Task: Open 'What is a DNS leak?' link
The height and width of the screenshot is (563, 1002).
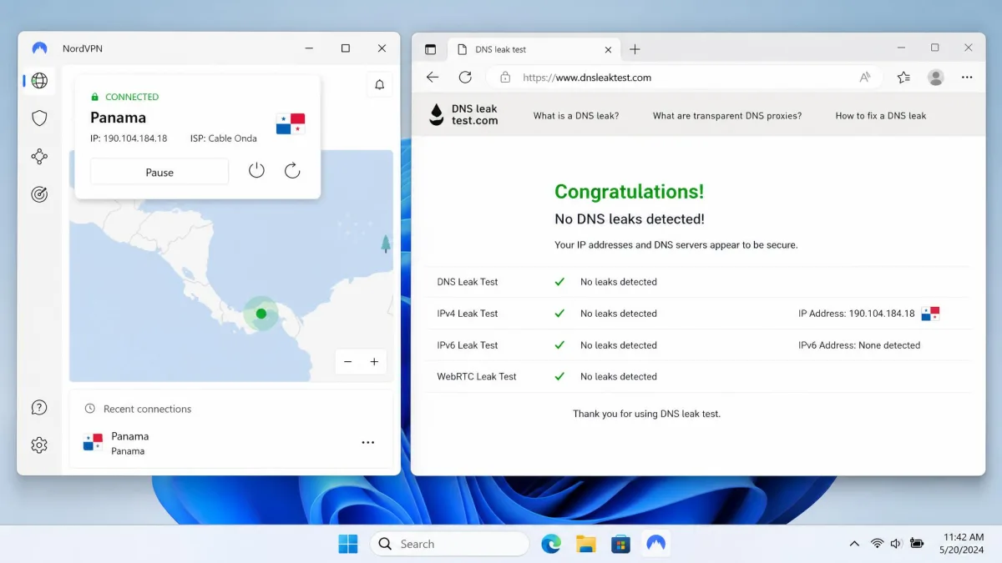Action: [x=576, y=116]
